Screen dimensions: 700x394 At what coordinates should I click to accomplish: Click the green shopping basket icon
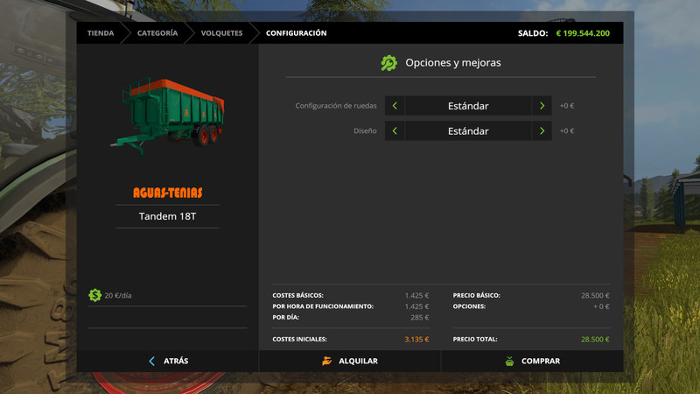509,361
